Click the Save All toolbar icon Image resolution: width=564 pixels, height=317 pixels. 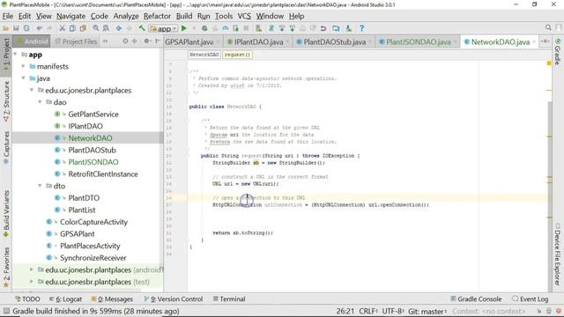click(x=16, y=28)
